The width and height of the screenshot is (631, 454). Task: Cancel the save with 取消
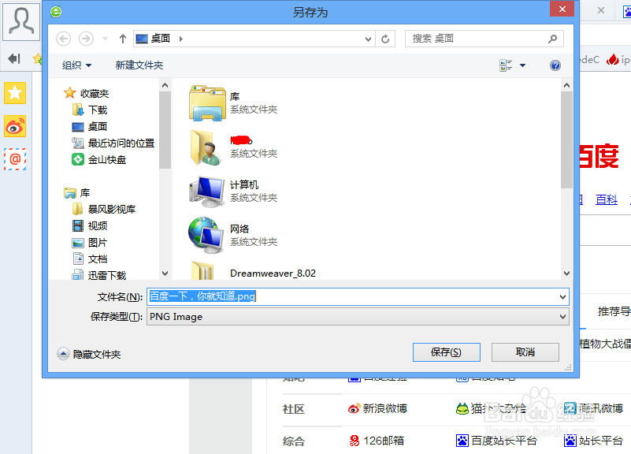pyautogui.click(x=525, y=352)
